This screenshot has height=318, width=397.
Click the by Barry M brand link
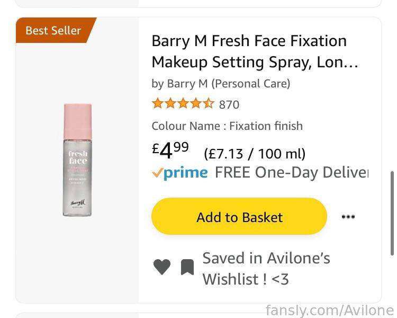(x=221, y=84)
